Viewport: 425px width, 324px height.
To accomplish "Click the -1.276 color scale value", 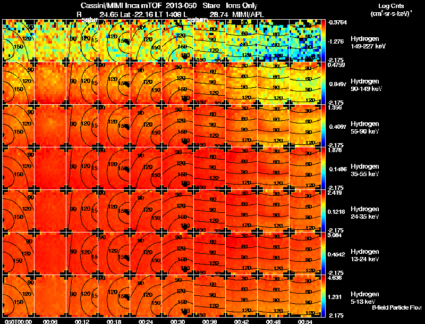I will (336, 41).
